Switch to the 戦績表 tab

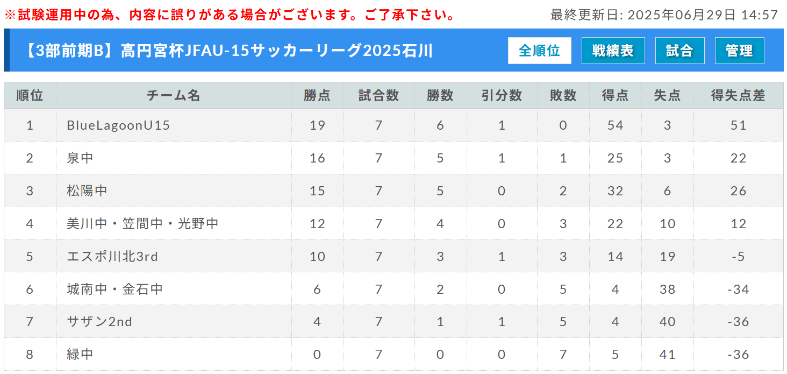(613, 51)
